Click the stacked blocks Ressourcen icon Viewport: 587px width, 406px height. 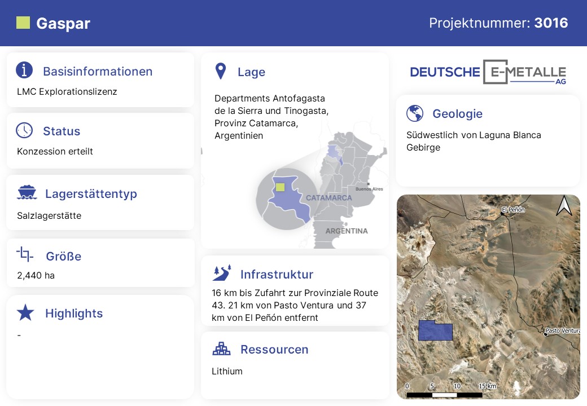(x=221, y=348)
